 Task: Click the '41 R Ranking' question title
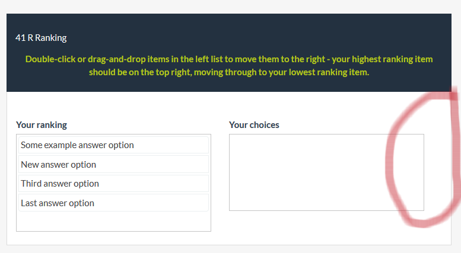(41, 38)
